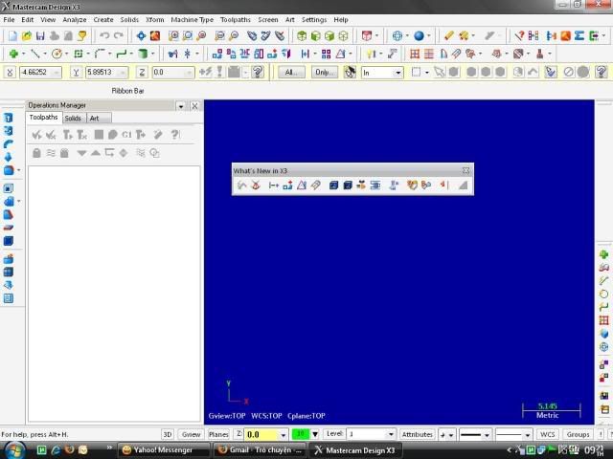The height and width of the screenshot is (459, 613).
Task: Open the Xform menu
Action: click(x=155, y=19)
